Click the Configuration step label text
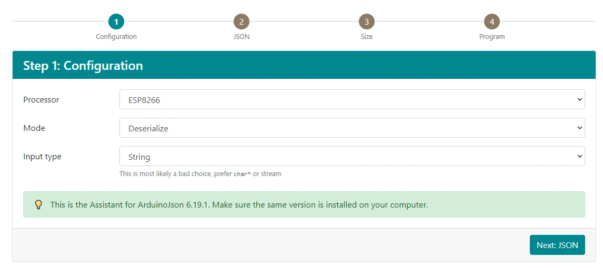This screenshot has width=603, height=268. coord(116,37)
